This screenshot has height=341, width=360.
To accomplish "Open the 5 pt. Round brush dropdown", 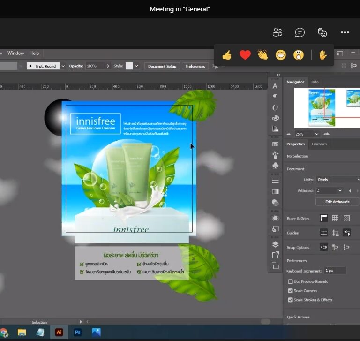I will coord(63,66).
